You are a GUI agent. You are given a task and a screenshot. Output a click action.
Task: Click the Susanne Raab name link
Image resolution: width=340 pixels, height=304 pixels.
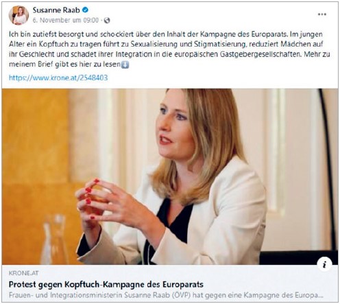pos(56,10)
